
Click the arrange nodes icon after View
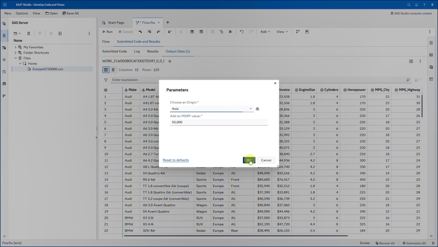point(298,32)
